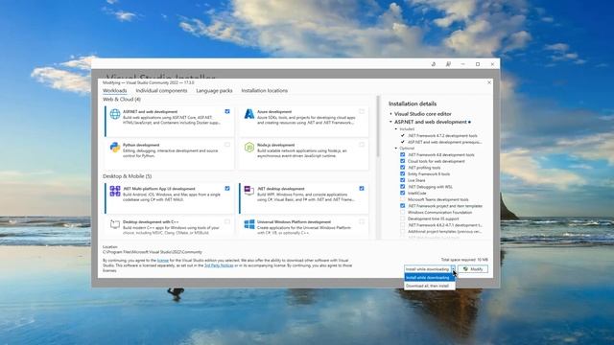614x345 pixels.
Task: Click the Azure development logo icon
Action: 249,114
